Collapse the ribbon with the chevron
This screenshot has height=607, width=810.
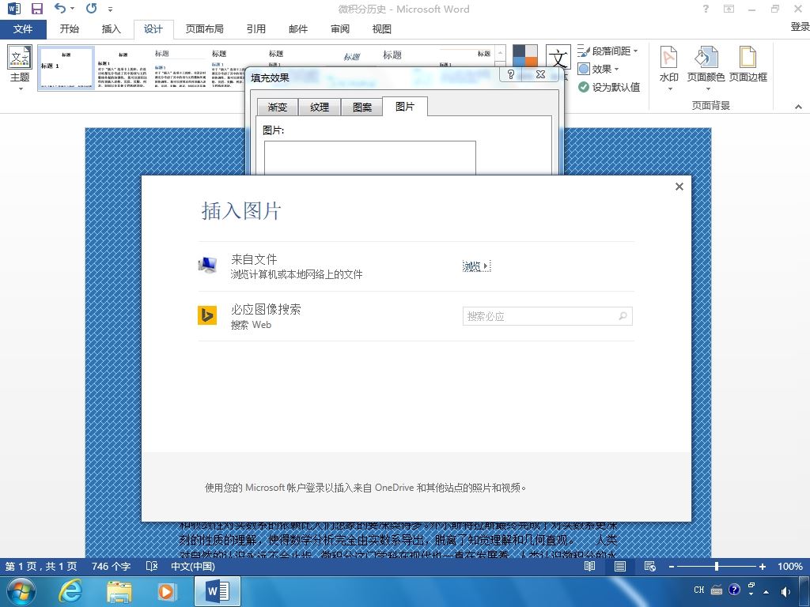(798, 107)
